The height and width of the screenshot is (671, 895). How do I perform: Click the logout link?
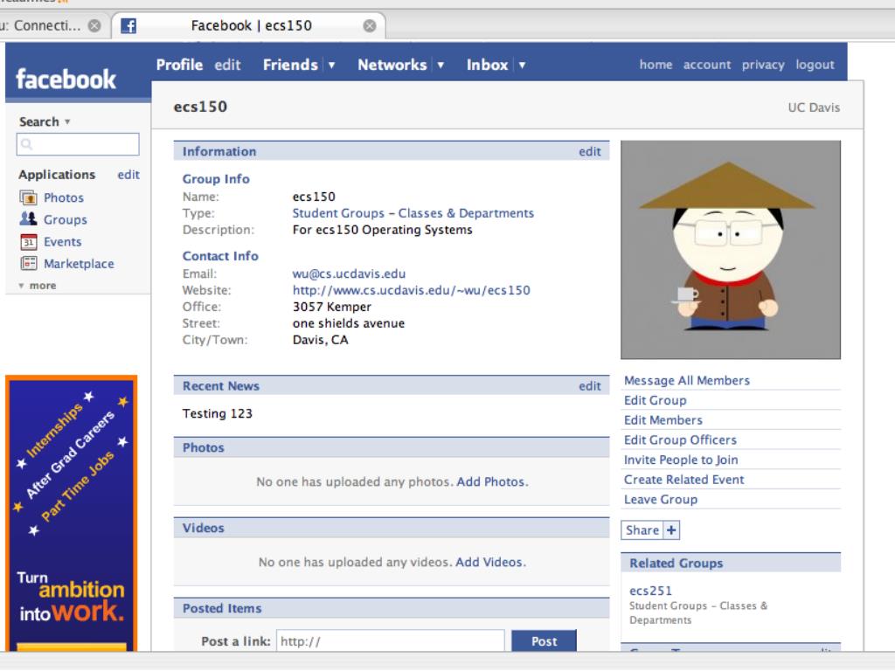coord(815,65)
